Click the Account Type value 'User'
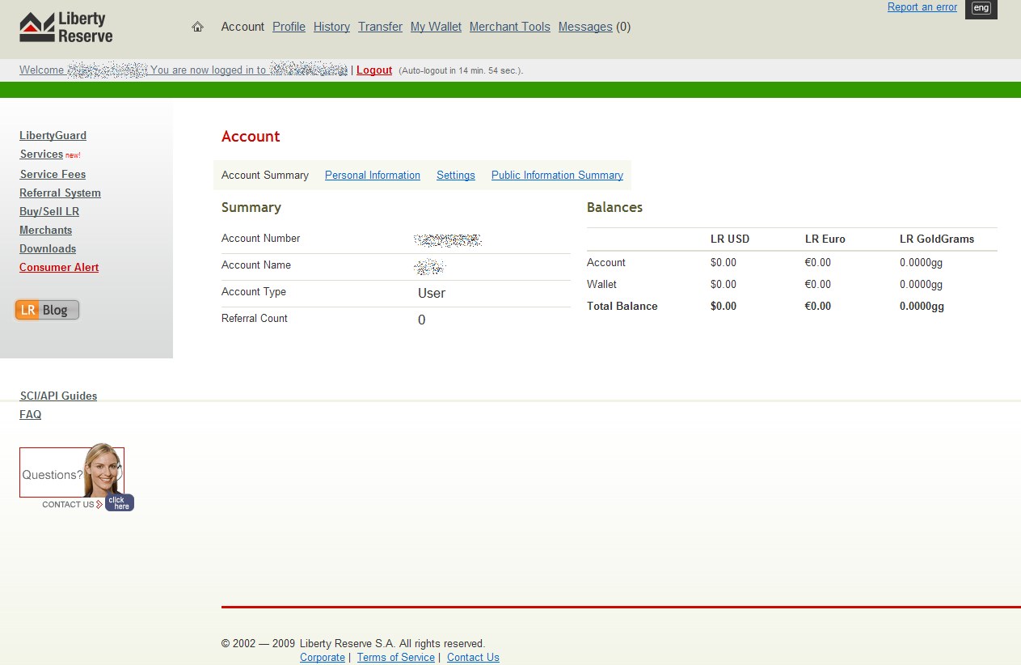The width and height of the screenshot is (1021, 665). (432, 294)
